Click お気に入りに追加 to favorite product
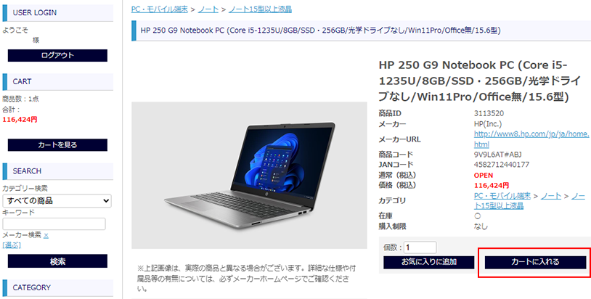591x299 pixels. pos(429,262)
